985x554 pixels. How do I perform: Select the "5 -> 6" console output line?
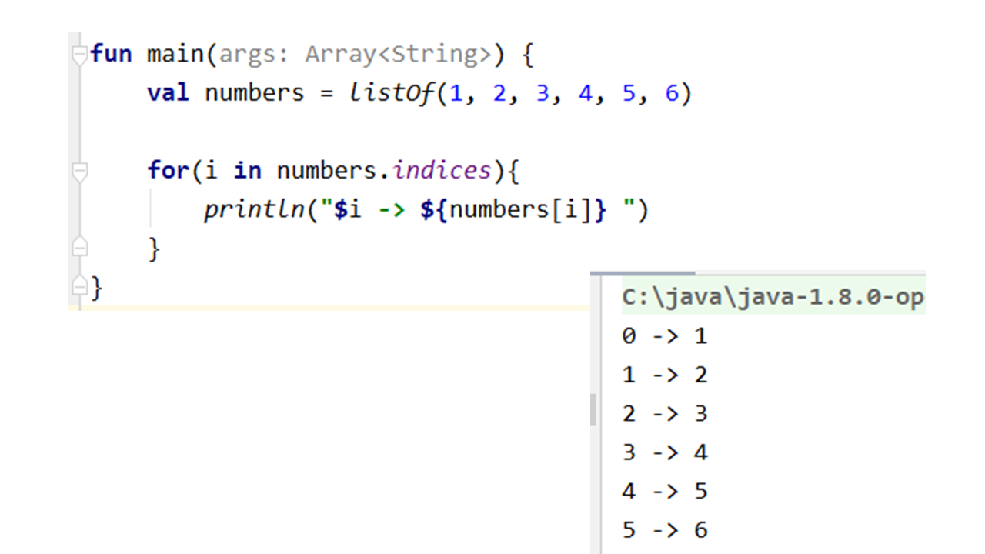tap(664, 530)
